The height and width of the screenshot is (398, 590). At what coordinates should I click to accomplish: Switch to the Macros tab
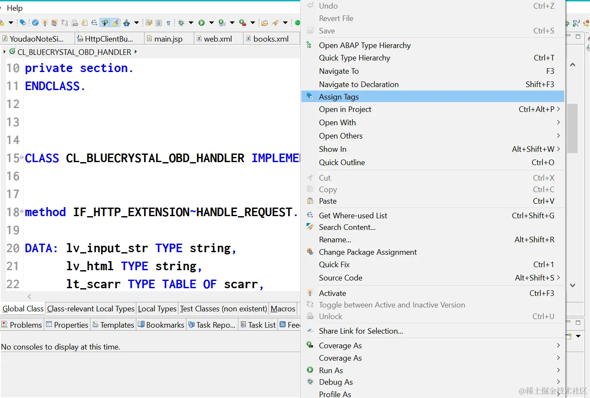[x=283, y=308]
